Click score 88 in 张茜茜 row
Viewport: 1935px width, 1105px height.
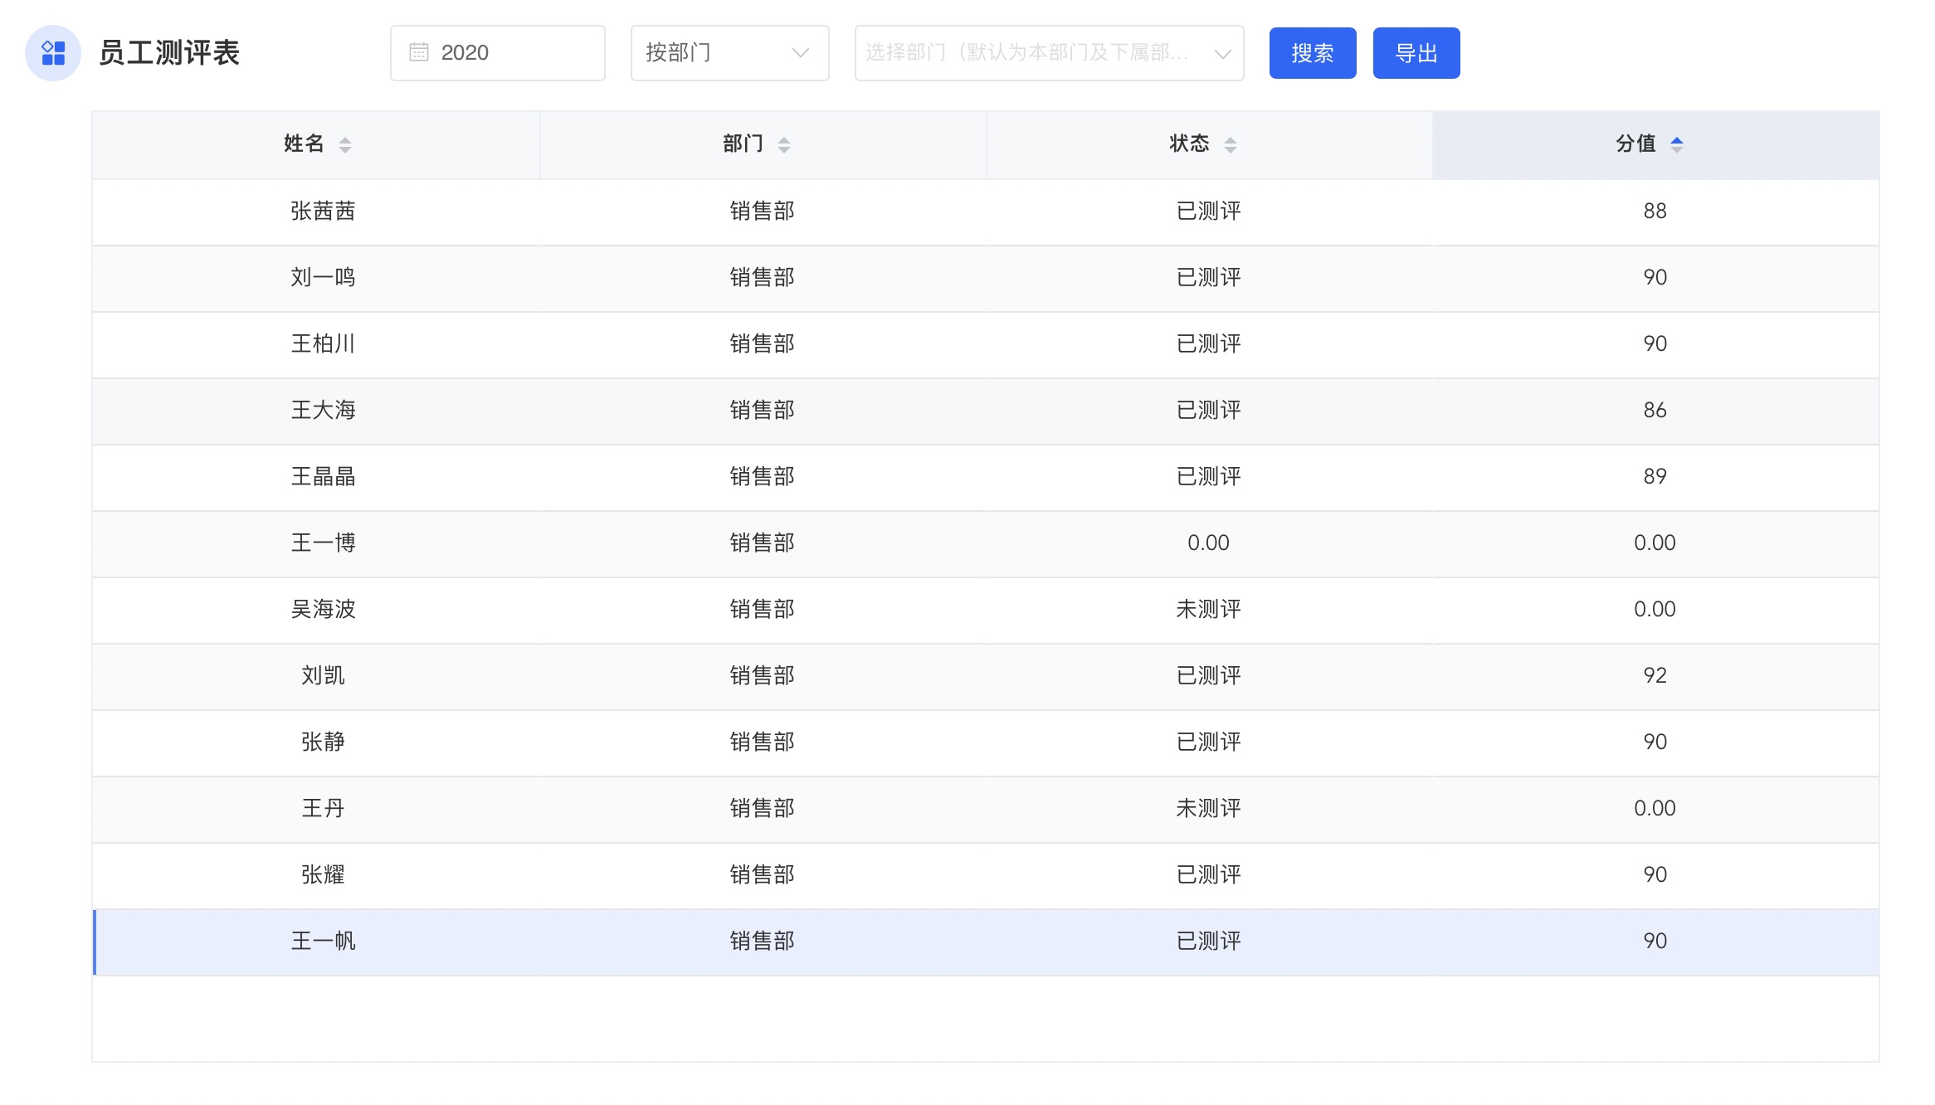(1655, 211)
